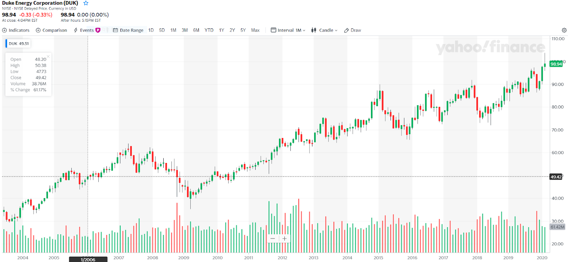Screen dimensions: 568x262
Task: Select the 6M range
Action: coord(196,30)
